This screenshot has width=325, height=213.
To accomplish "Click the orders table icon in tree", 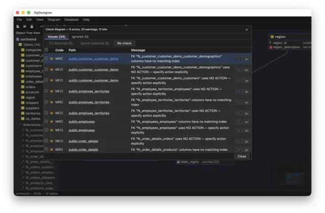I will pos(23,87).
